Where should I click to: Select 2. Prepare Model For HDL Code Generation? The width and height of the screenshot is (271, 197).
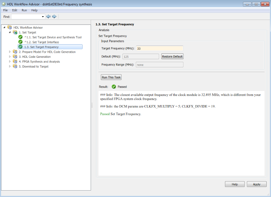click(x=47, y=52)
